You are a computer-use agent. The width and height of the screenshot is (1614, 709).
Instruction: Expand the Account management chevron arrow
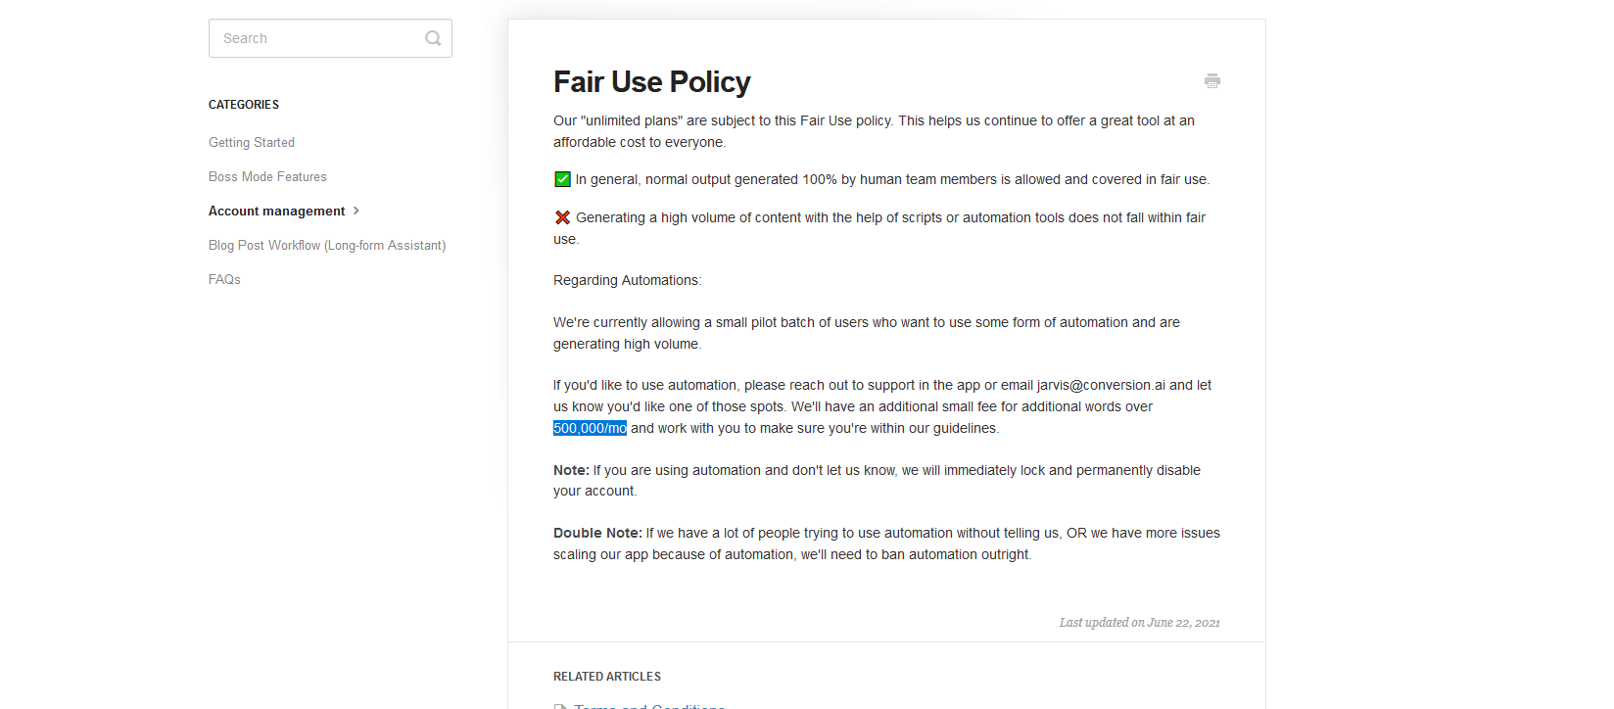356,211
